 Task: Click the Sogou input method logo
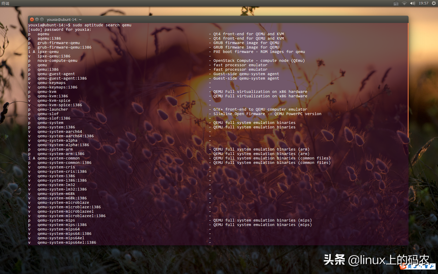click(x=403, y=266)
